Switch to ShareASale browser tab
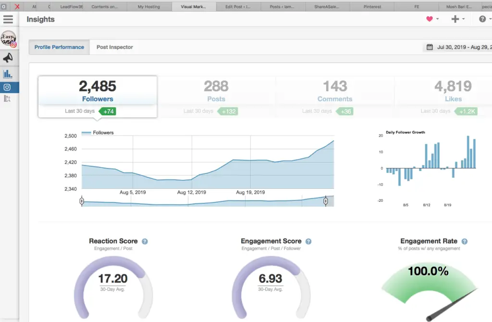The height and width of the screenshot is (322, 492). pos(327,7)
